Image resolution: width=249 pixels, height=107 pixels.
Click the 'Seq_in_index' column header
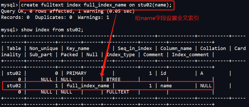(135, 48)
